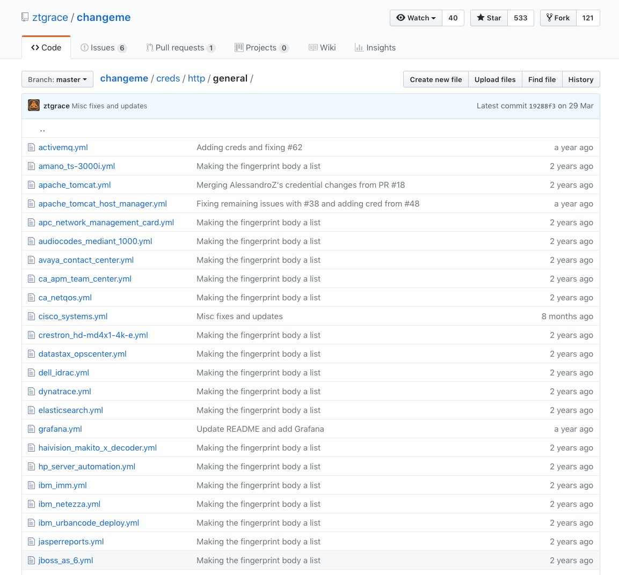Click file icon next to avaya_contact_center.yml
Screen dimensions: 619x575
click(x=32, y=260)
